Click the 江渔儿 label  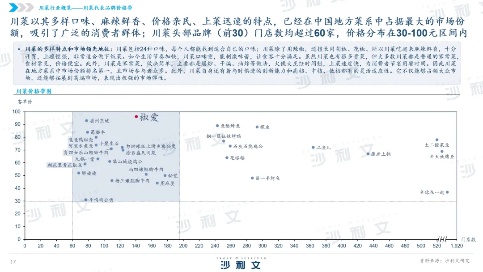[x=323, y=148]
